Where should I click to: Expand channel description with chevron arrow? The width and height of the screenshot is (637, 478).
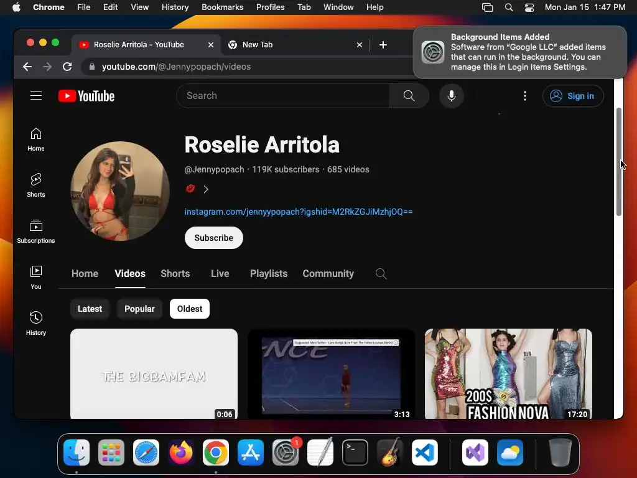tap(206, 189)
